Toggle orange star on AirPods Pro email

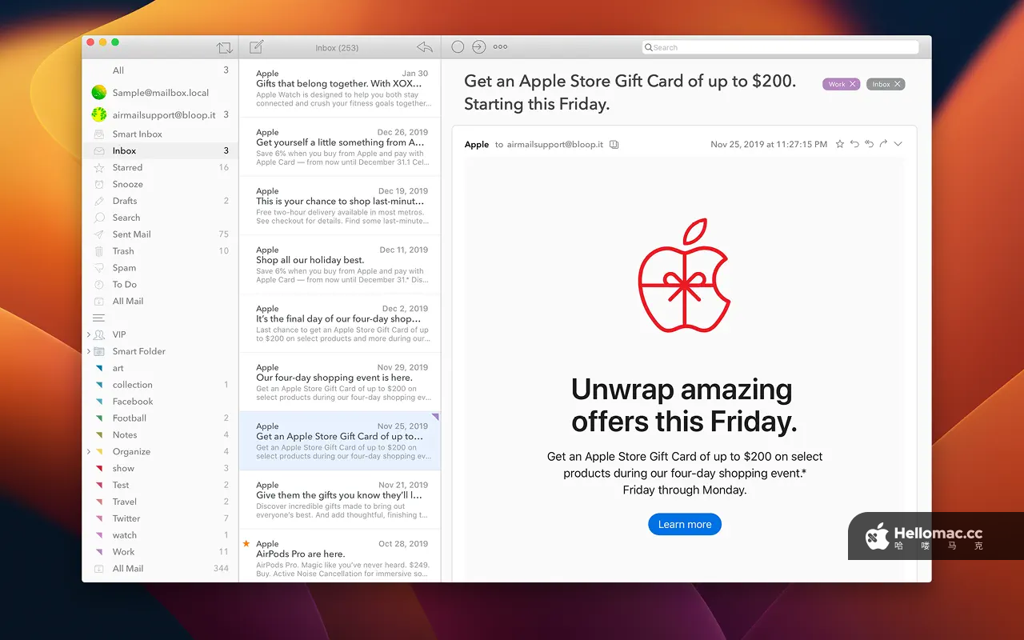point(246,543)
